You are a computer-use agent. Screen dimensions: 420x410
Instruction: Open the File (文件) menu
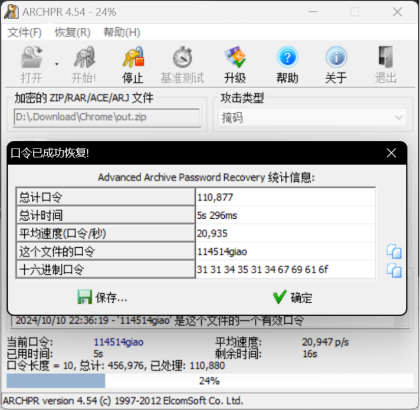point(24,32)
